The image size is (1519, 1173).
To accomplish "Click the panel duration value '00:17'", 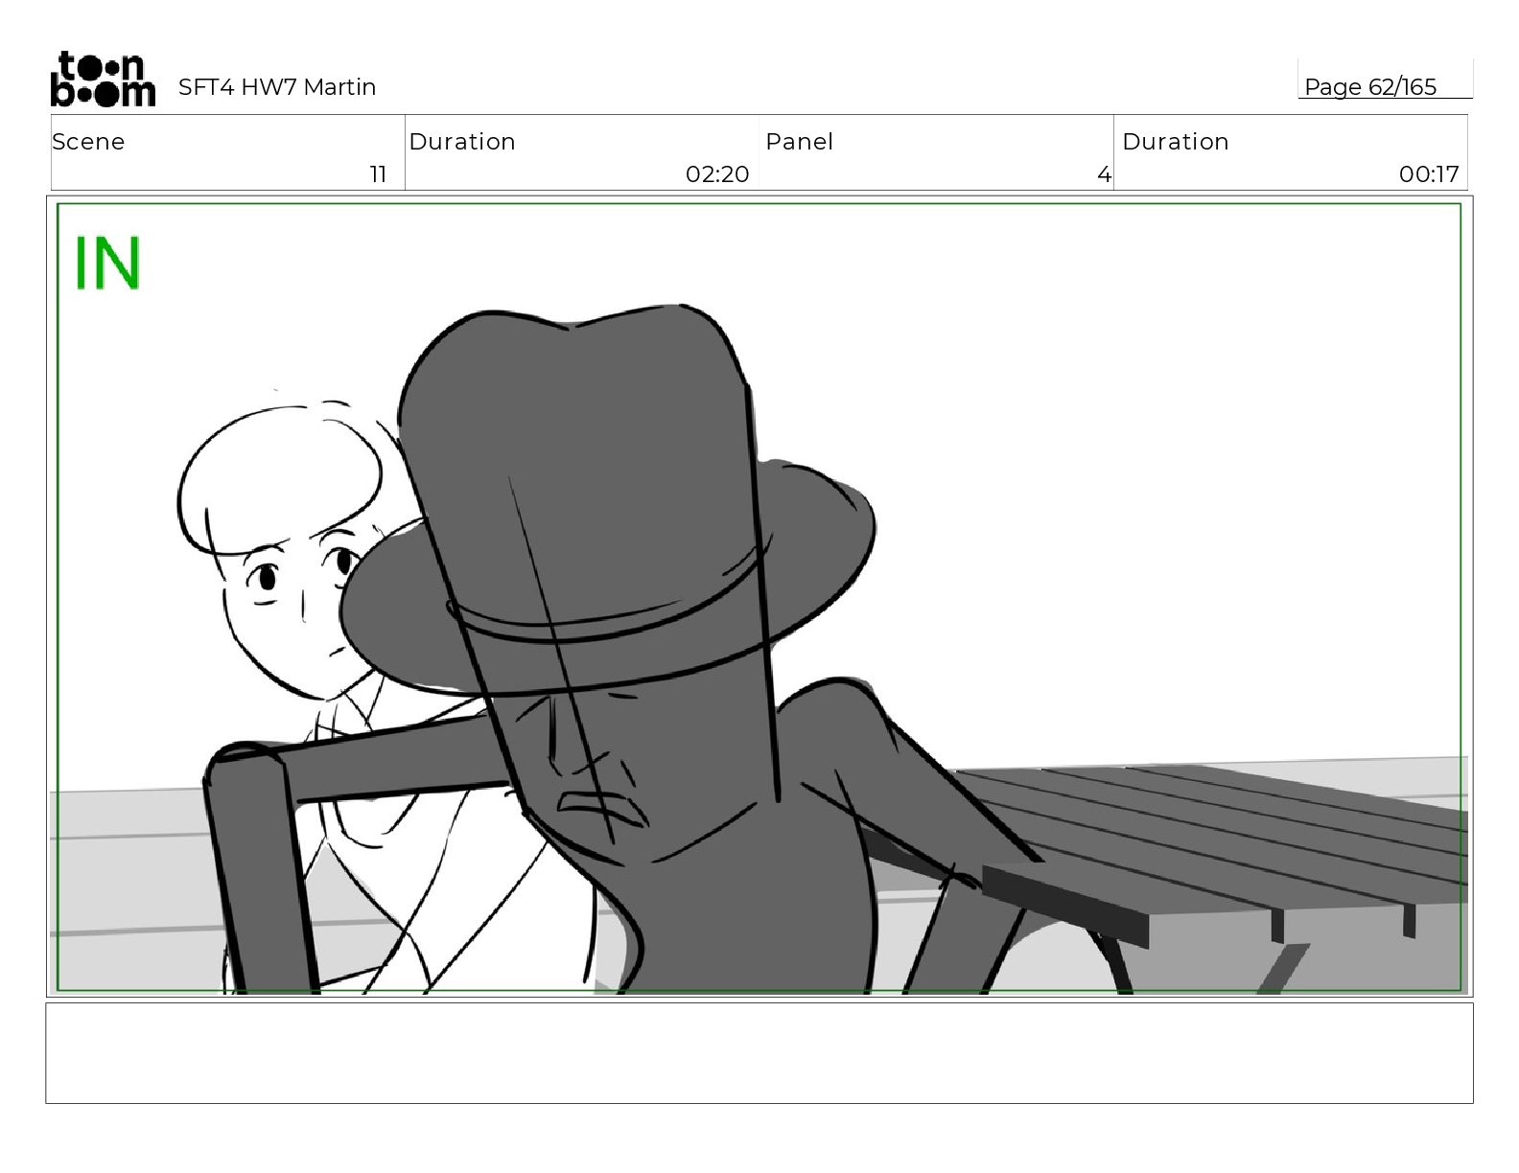I will click(1429, 174).
